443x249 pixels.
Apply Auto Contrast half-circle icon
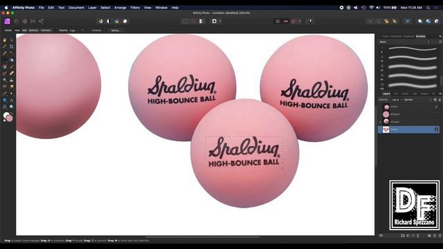[109, 21]
